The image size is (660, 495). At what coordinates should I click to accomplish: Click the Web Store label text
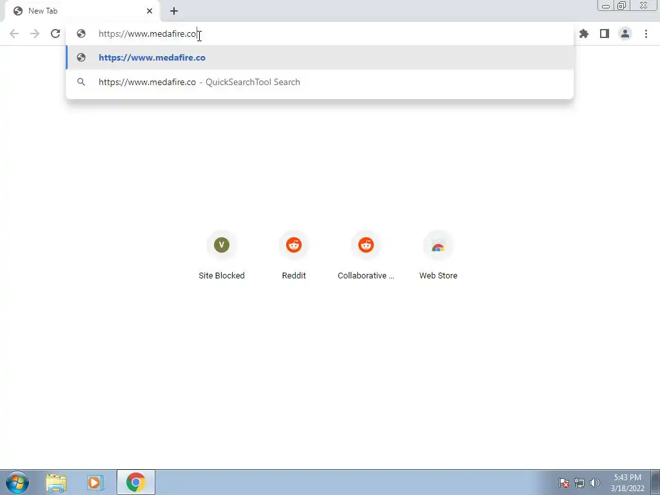[438, 276]
